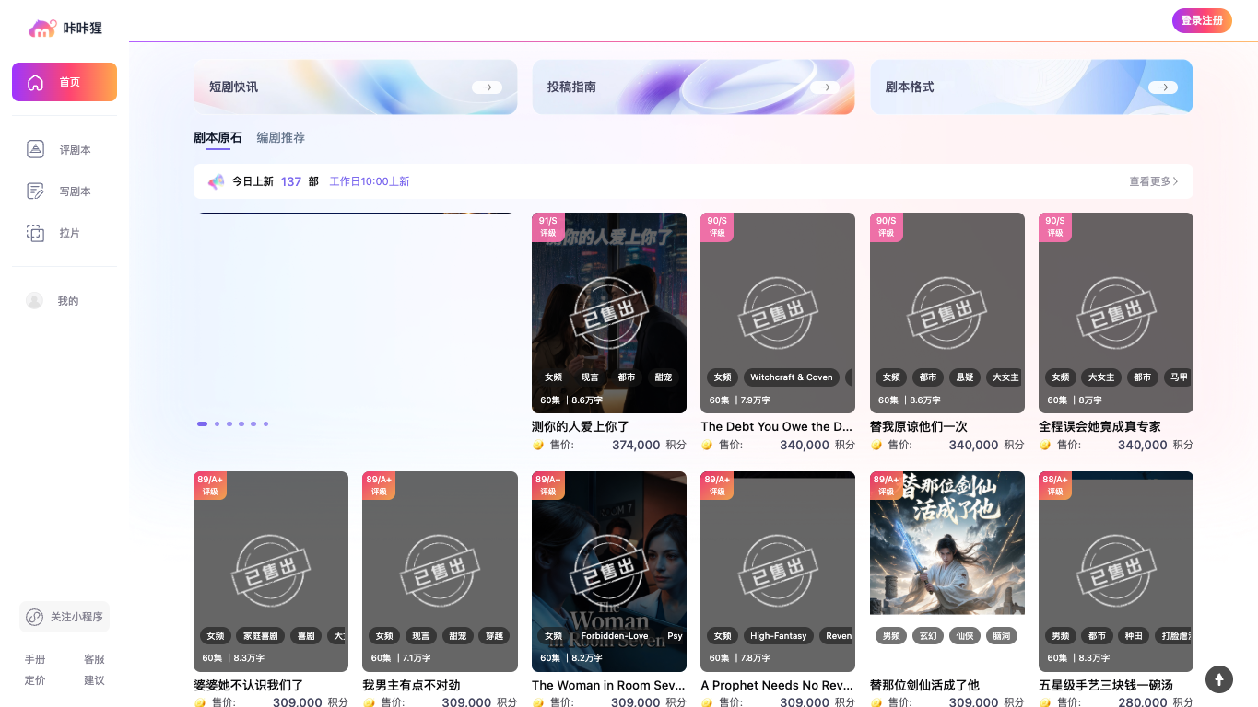Switch to the 编剧推荐 tab
The height and width of the screenshot is (707, 1258).
(281, 137)
